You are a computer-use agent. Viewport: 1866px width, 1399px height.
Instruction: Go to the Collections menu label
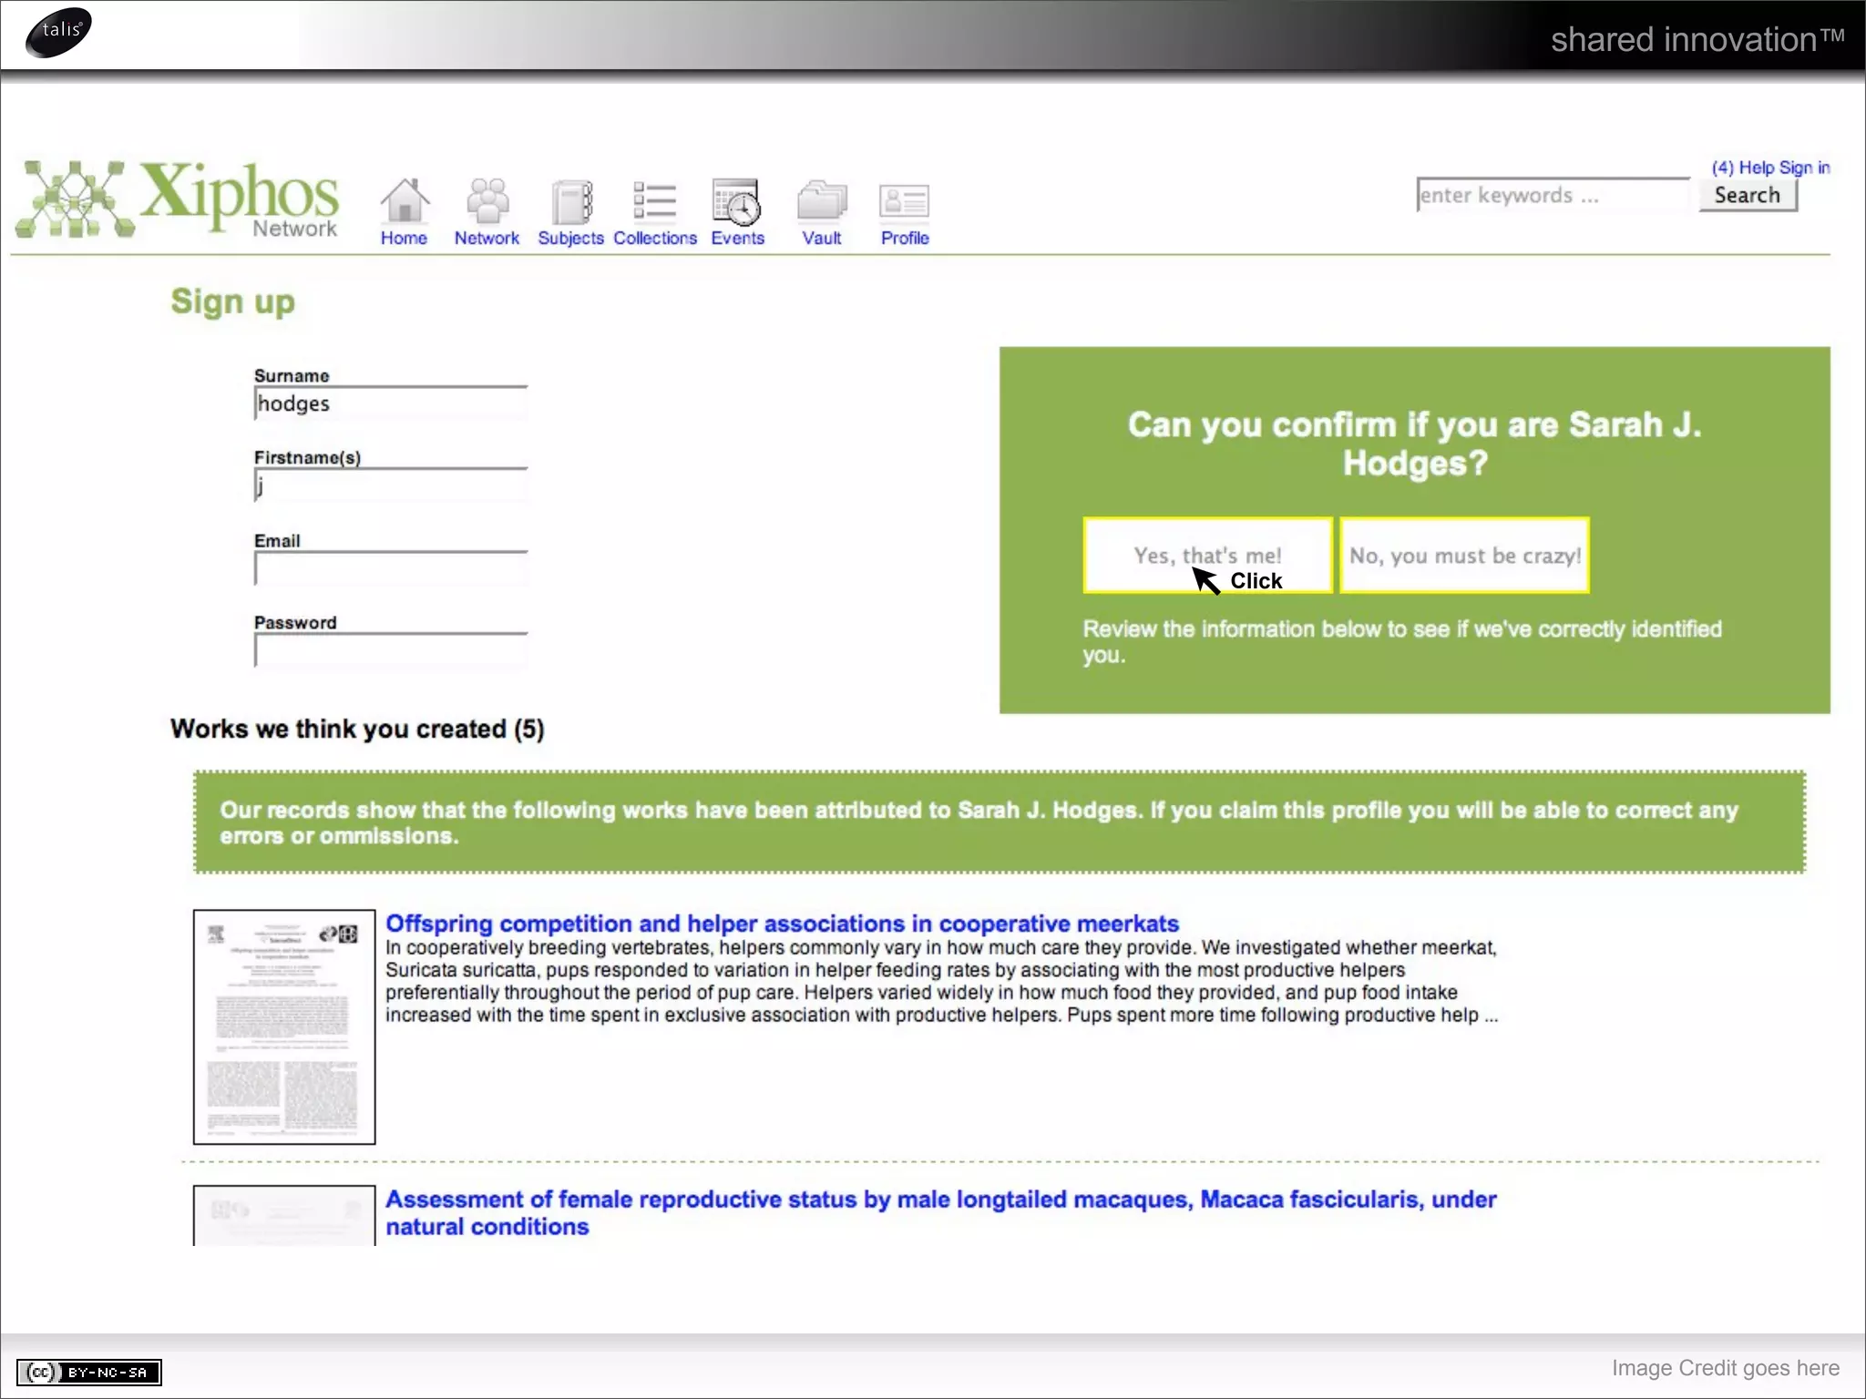pyautogui.click(x=655, y=238)
